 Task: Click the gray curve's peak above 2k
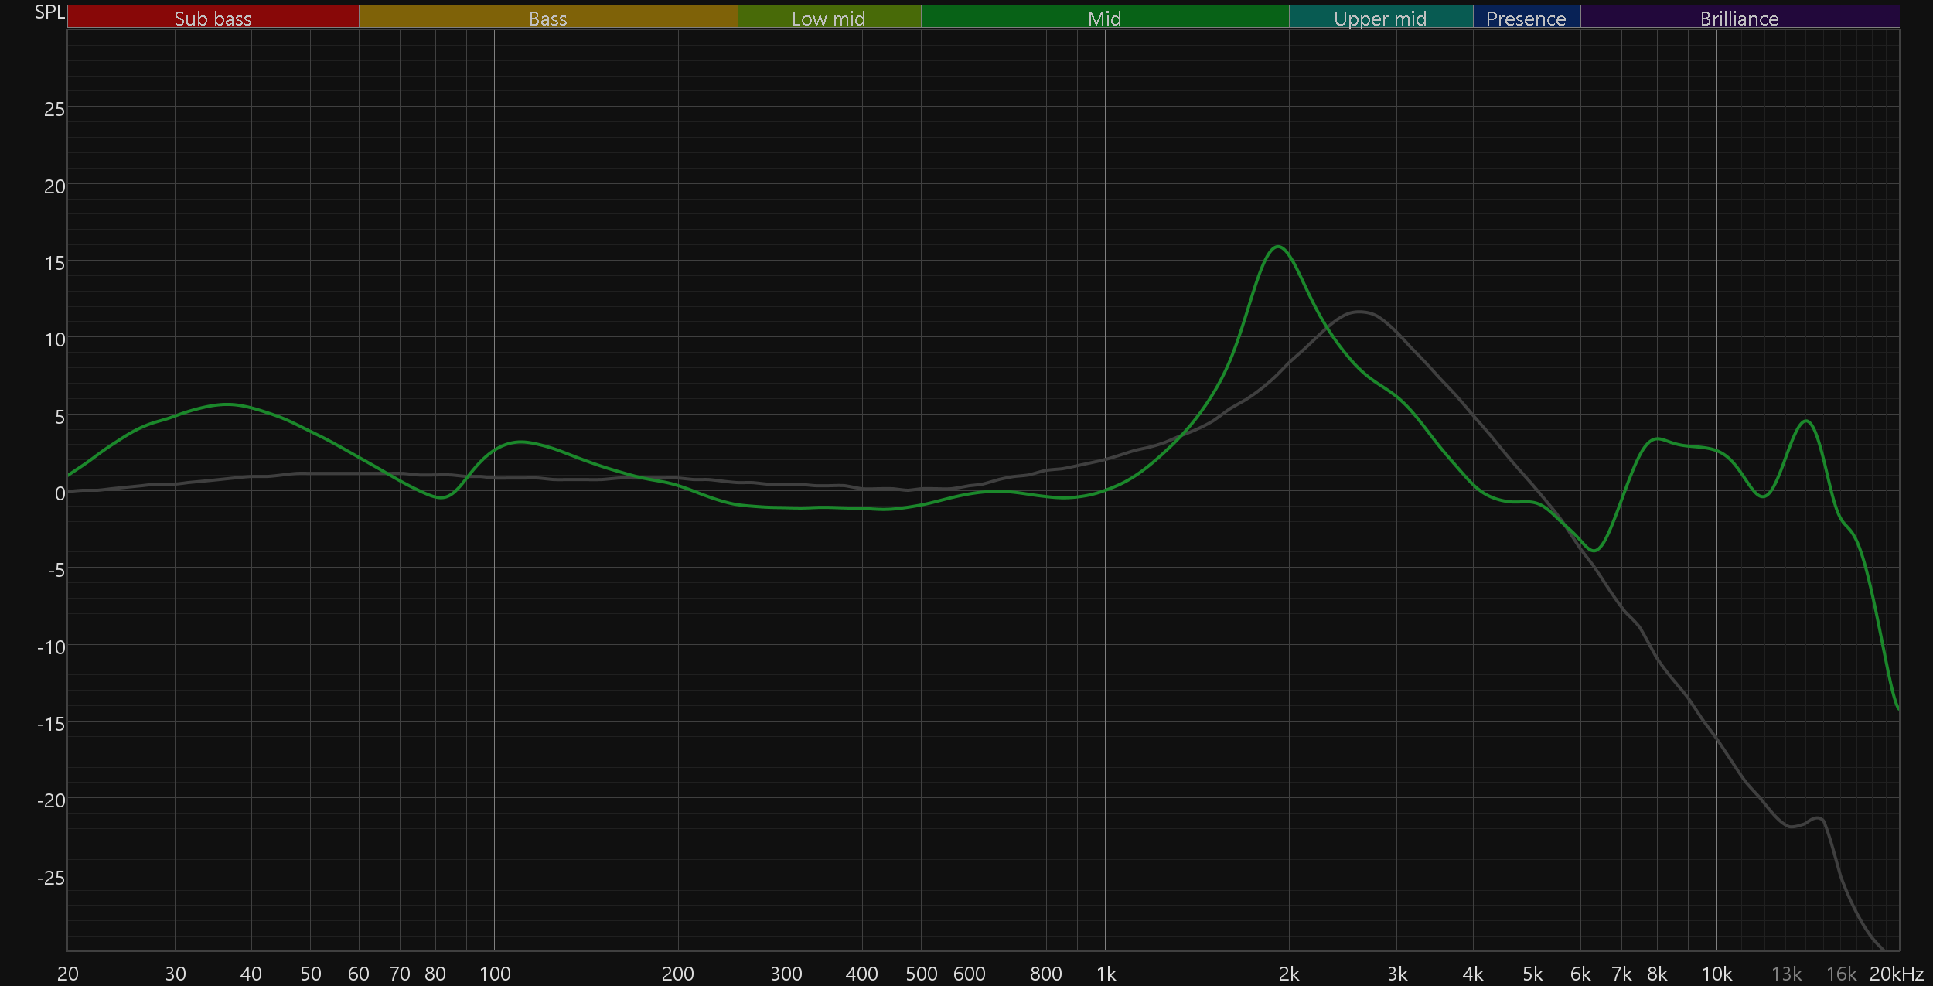[x=1359, y=312]
